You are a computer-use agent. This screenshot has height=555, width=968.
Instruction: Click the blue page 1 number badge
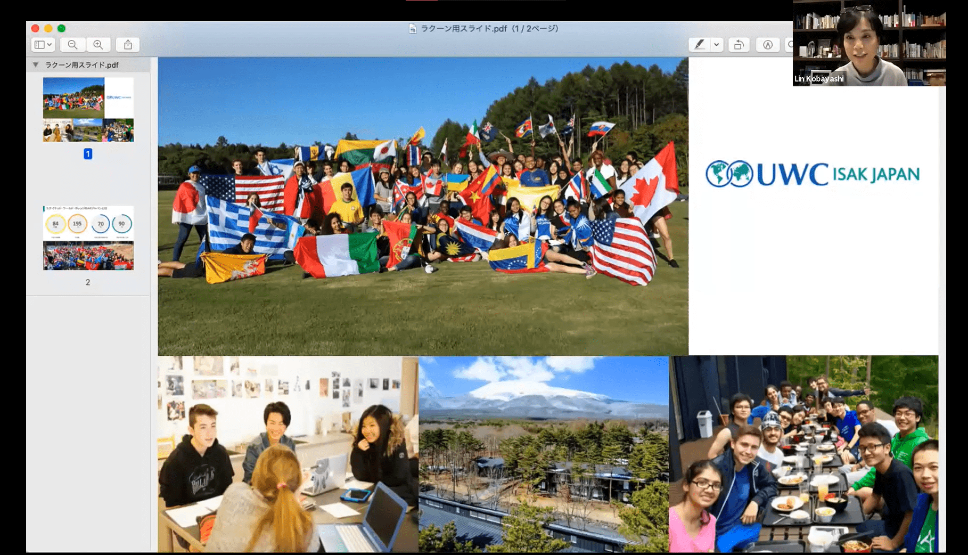88,154
